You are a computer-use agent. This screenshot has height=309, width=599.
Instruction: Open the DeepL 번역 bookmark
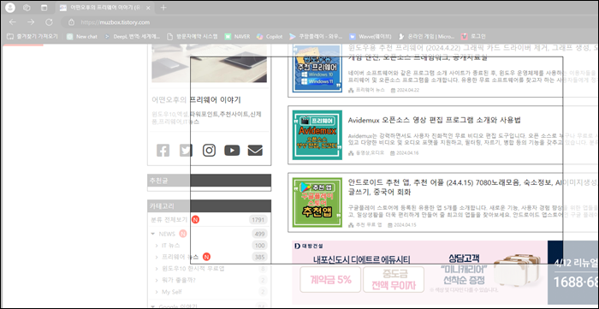click(132, 37)
